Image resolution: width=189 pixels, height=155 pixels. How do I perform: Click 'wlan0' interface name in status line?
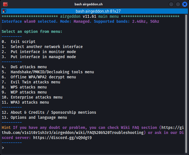coord(30,21)
